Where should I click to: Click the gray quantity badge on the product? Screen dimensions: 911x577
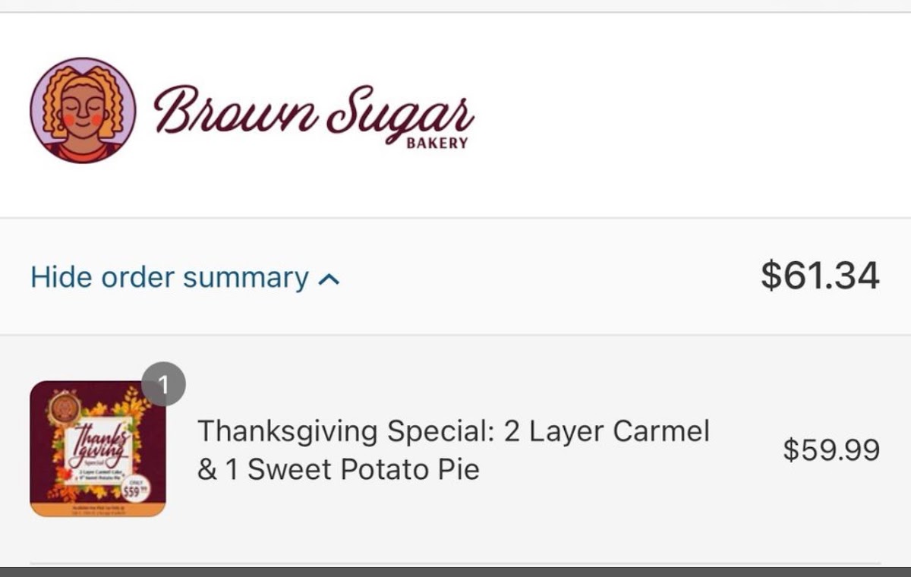[165, 384]
